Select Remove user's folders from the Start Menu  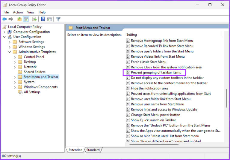tap(162, 51)
